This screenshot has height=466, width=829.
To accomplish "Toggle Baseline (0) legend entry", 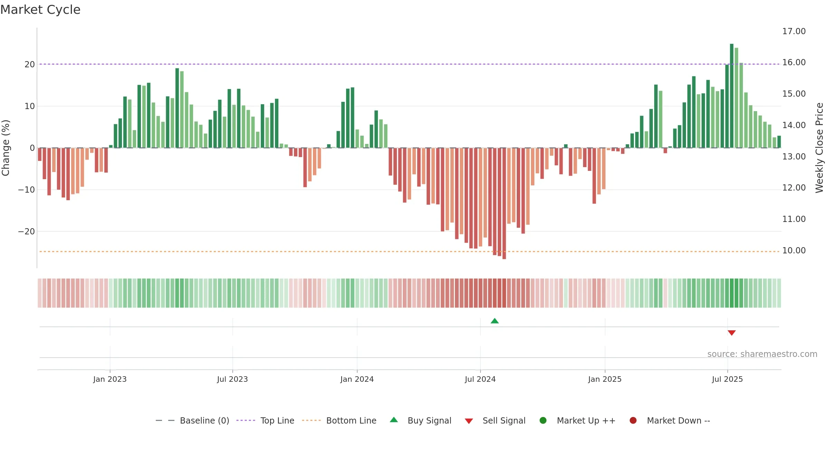I will (192, 420).
